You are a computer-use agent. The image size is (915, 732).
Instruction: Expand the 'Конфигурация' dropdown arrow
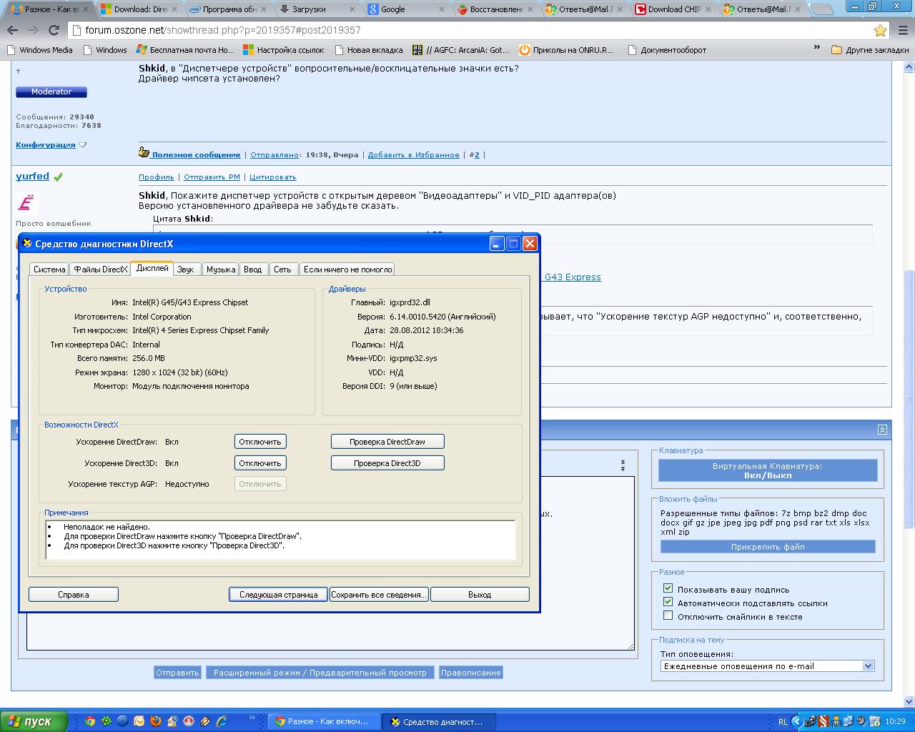(82, 145)
